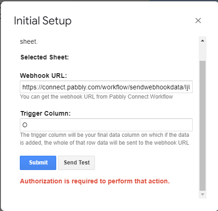This screenshot has height=211, width=218.
Task: Click the Initial Setup dialog title
Action: coord(43,21)
